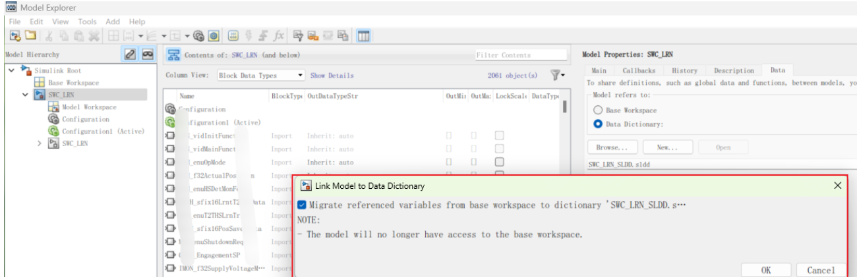Switch to the Callbacks tab
Image resolution: width=857 pixels, height=277 pixels.
coord(639,70)
